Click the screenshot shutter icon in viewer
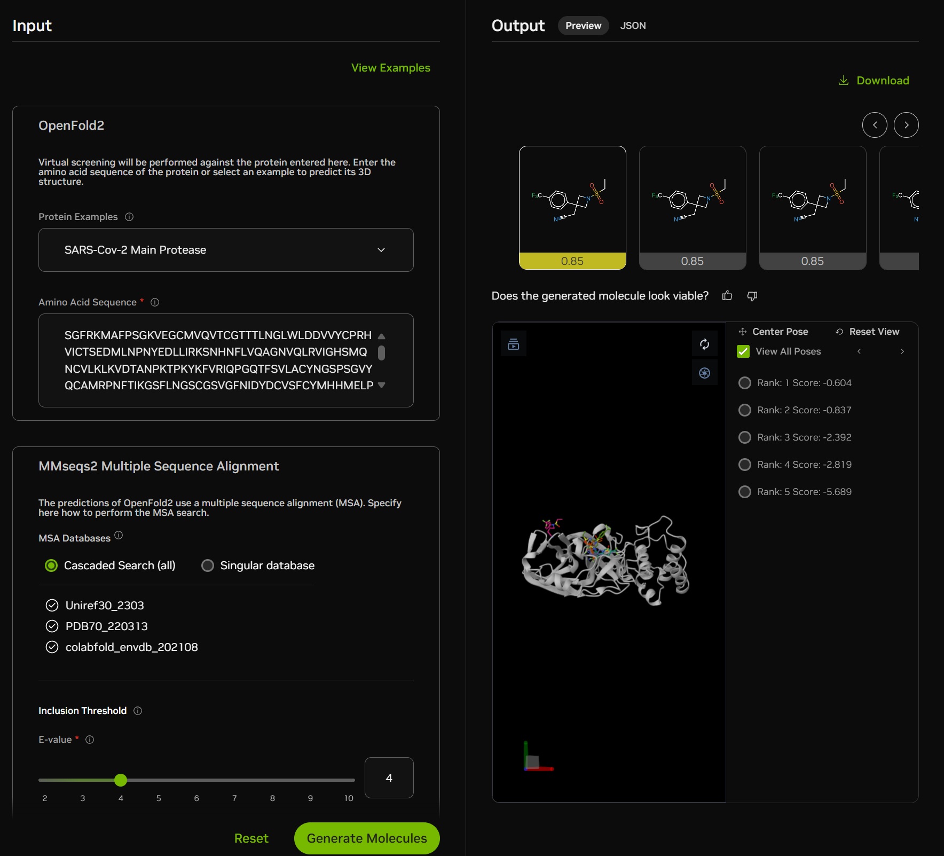 704,373
